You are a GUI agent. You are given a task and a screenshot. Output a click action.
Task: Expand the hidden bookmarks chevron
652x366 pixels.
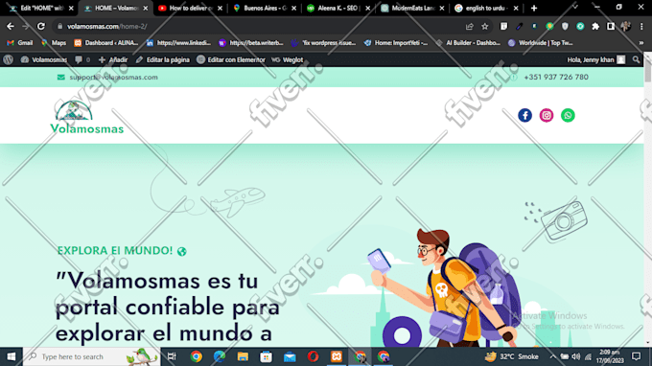pos(641,43)
